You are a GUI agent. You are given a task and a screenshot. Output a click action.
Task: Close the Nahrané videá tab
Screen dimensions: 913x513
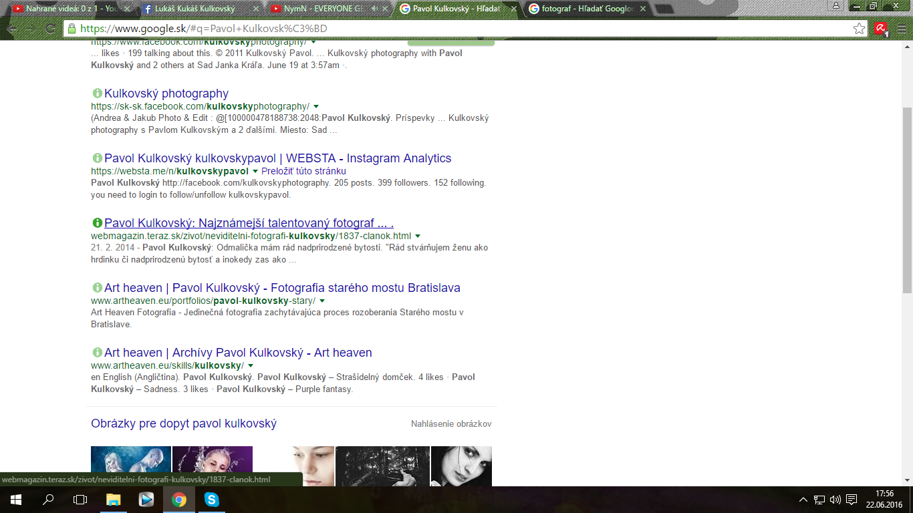pos(126,9)
